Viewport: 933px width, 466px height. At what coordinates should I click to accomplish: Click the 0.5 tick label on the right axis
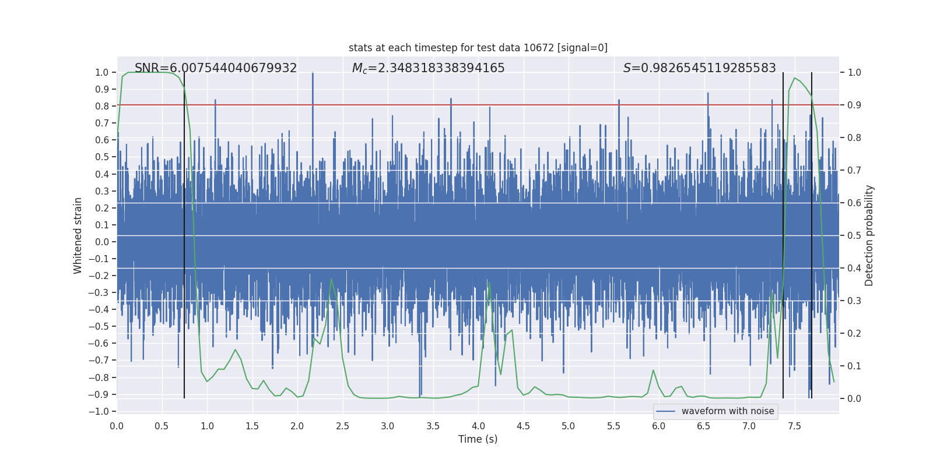click(x=854, y=235)
